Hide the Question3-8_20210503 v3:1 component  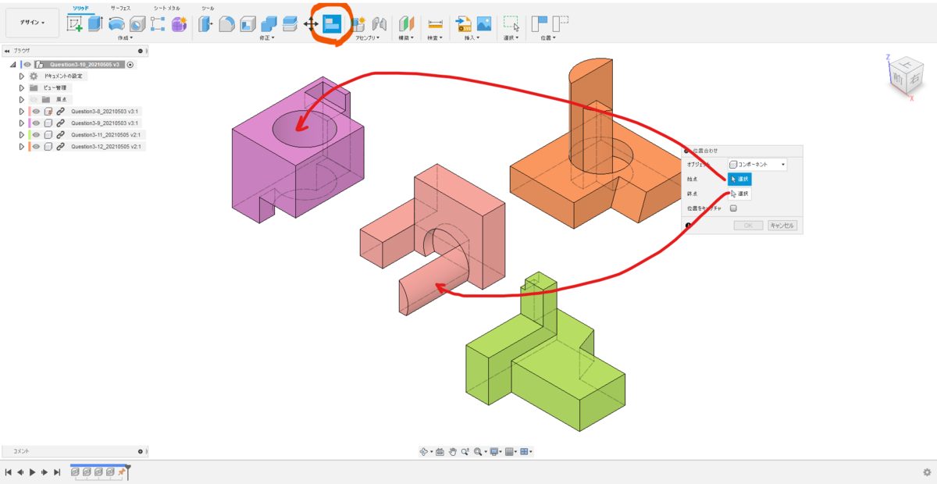pyautogui.click(x=36, y=112)
